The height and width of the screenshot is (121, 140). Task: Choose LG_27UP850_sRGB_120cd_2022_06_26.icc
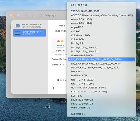pyautogui.click(x=101, y=63)
